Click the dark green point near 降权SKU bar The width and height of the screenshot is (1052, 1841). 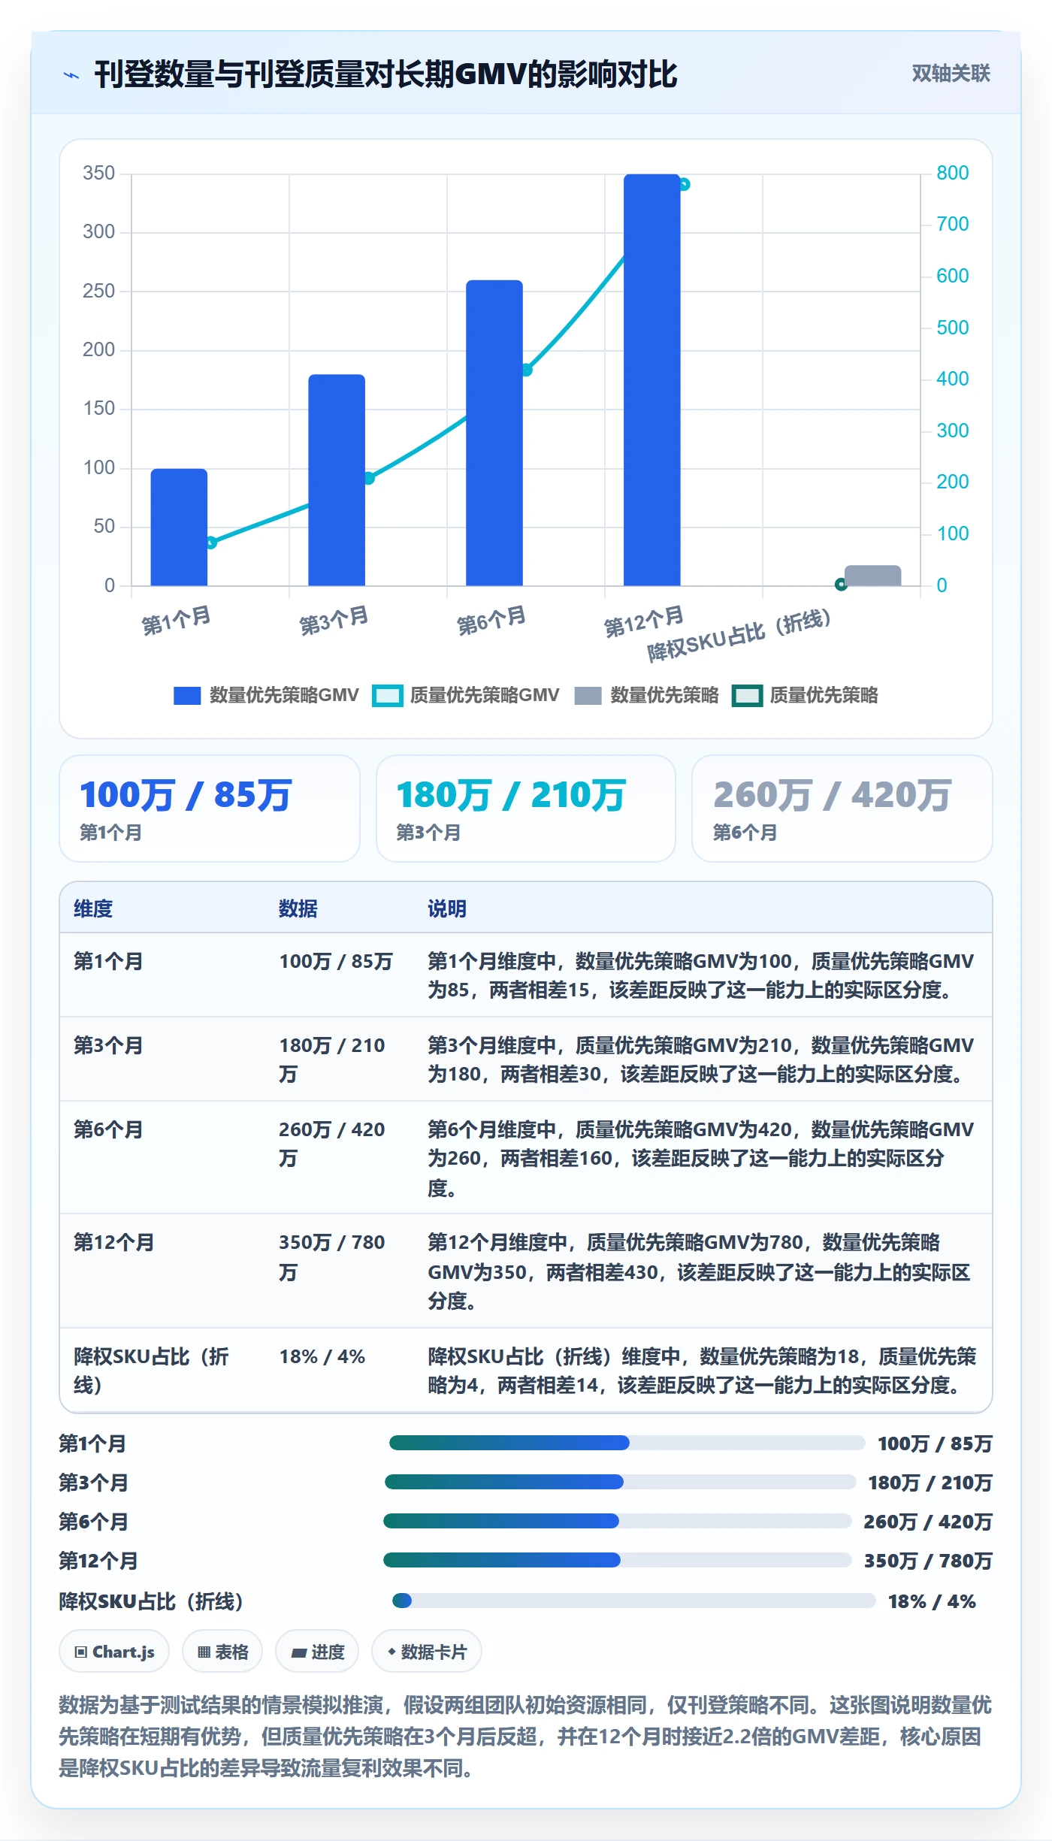[x=841, y=584]
